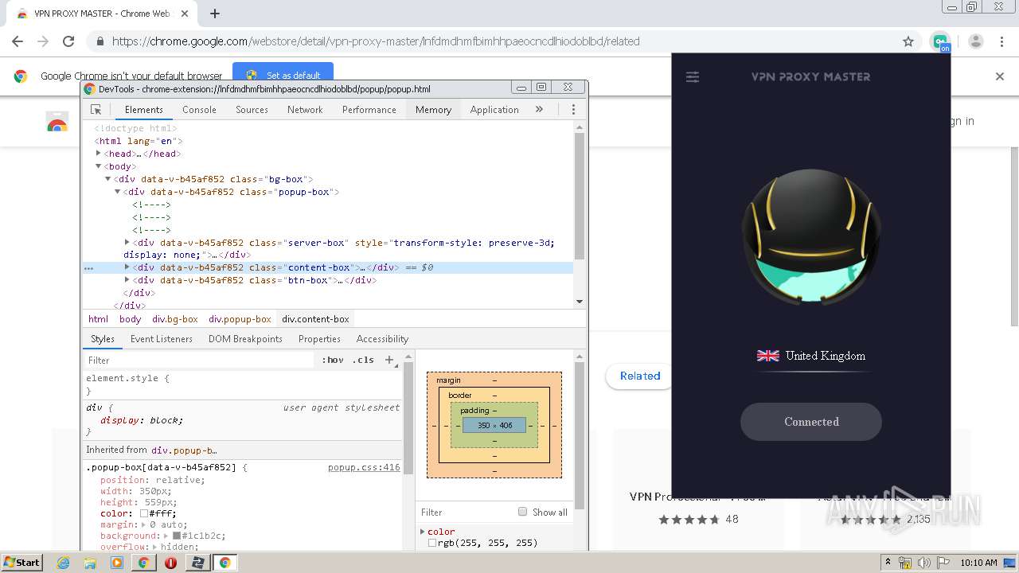The width and height of the screenshot is (1019, 573).
Task: Open the DOM Breakpoints pane
Action: click(245, 339)
